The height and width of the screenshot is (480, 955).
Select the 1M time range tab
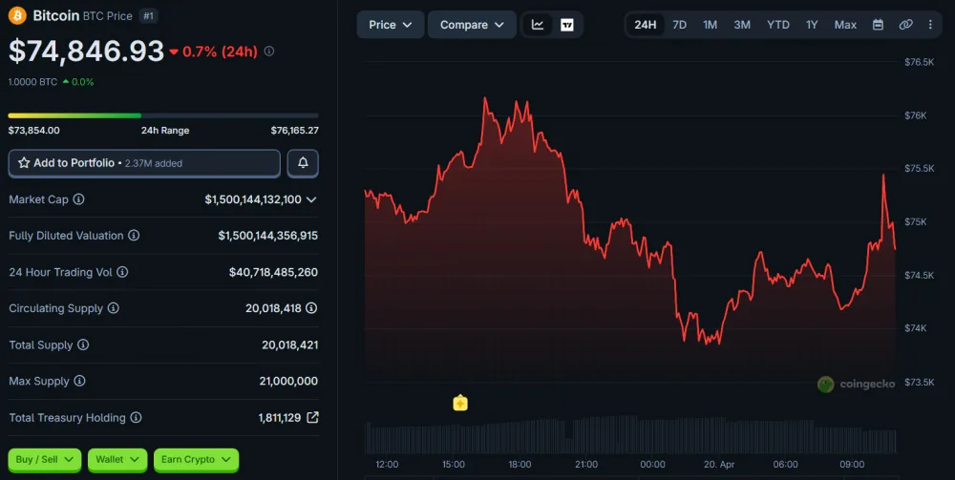[x=710, y=25]
